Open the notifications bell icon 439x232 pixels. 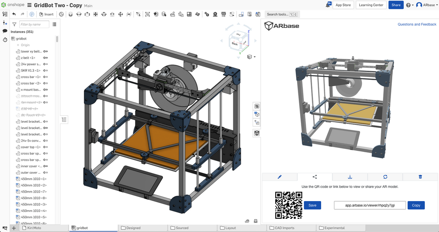coord(328,5)
